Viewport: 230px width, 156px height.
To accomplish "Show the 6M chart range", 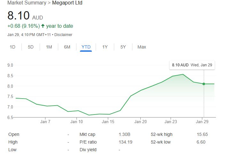I will coord(67,47).
